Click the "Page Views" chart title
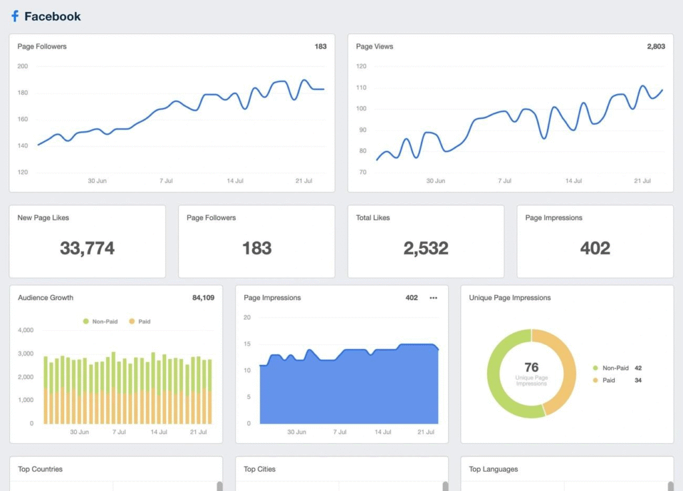The image size is (683, 491). coord(375,47)
